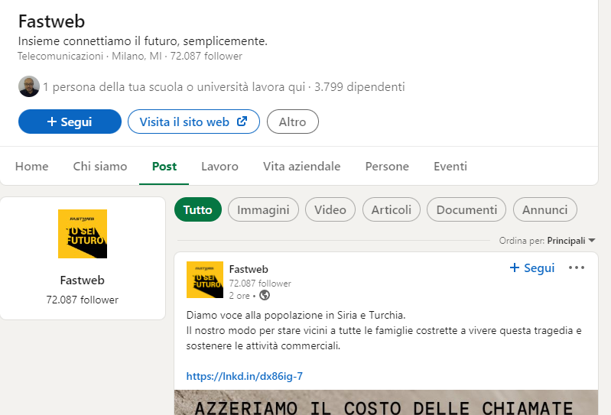This screenshot has height=415, width=611.
Task: Switch to the Chi siamo tab
Action: click(x=100, y=167)
